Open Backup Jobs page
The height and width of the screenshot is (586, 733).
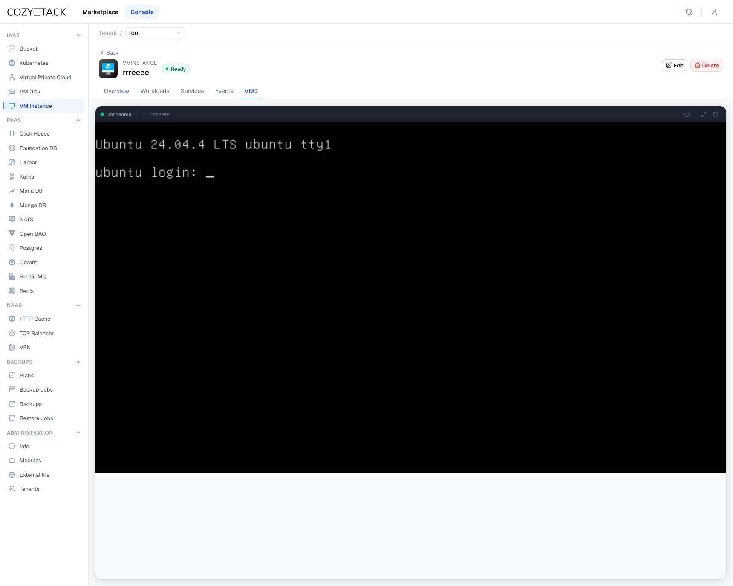click(36, 389)
